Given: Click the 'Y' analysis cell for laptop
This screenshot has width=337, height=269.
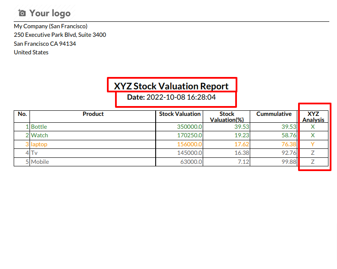Looking at the screenshot, I should click(x=313, y=145).
